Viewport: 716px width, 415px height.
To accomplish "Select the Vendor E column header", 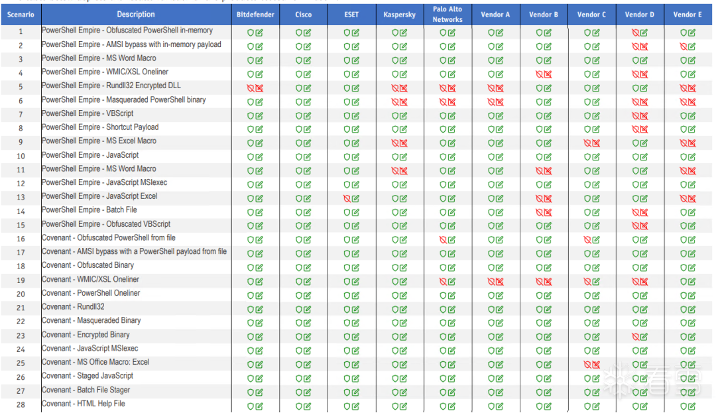I will [x=687, y=15].
